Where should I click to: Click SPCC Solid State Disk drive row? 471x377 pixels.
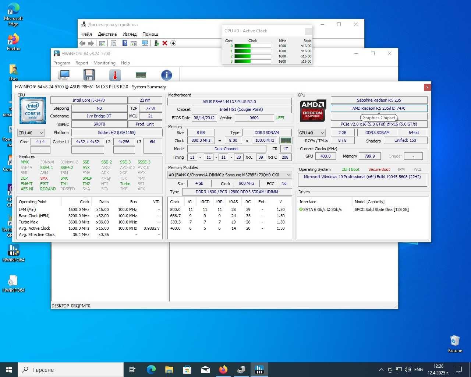(363, 209)
